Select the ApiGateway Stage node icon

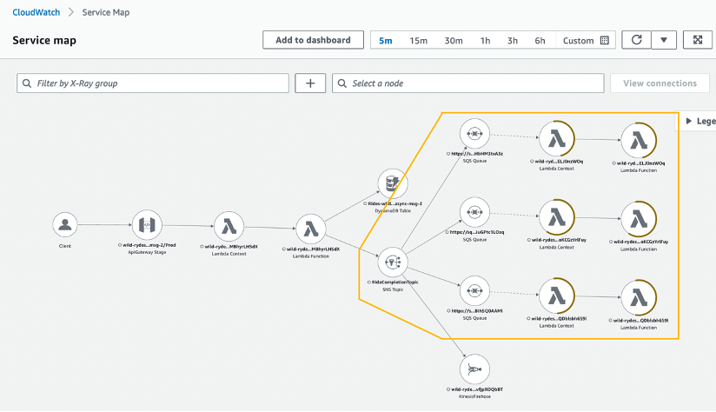tap(147, 225)
